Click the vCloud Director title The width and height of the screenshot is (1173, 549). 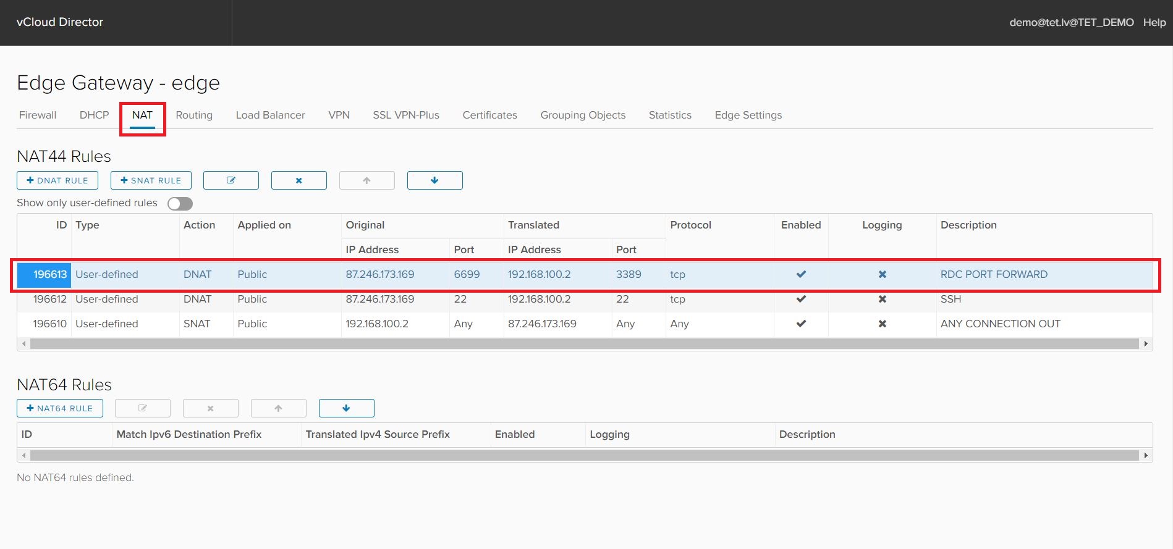pyautogui.click(x=60, y=22)
